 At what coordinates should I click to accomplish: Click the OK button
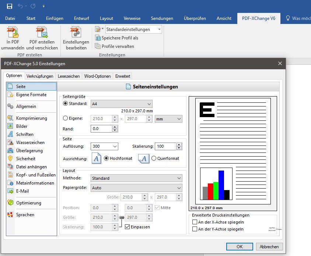(240, 246)
